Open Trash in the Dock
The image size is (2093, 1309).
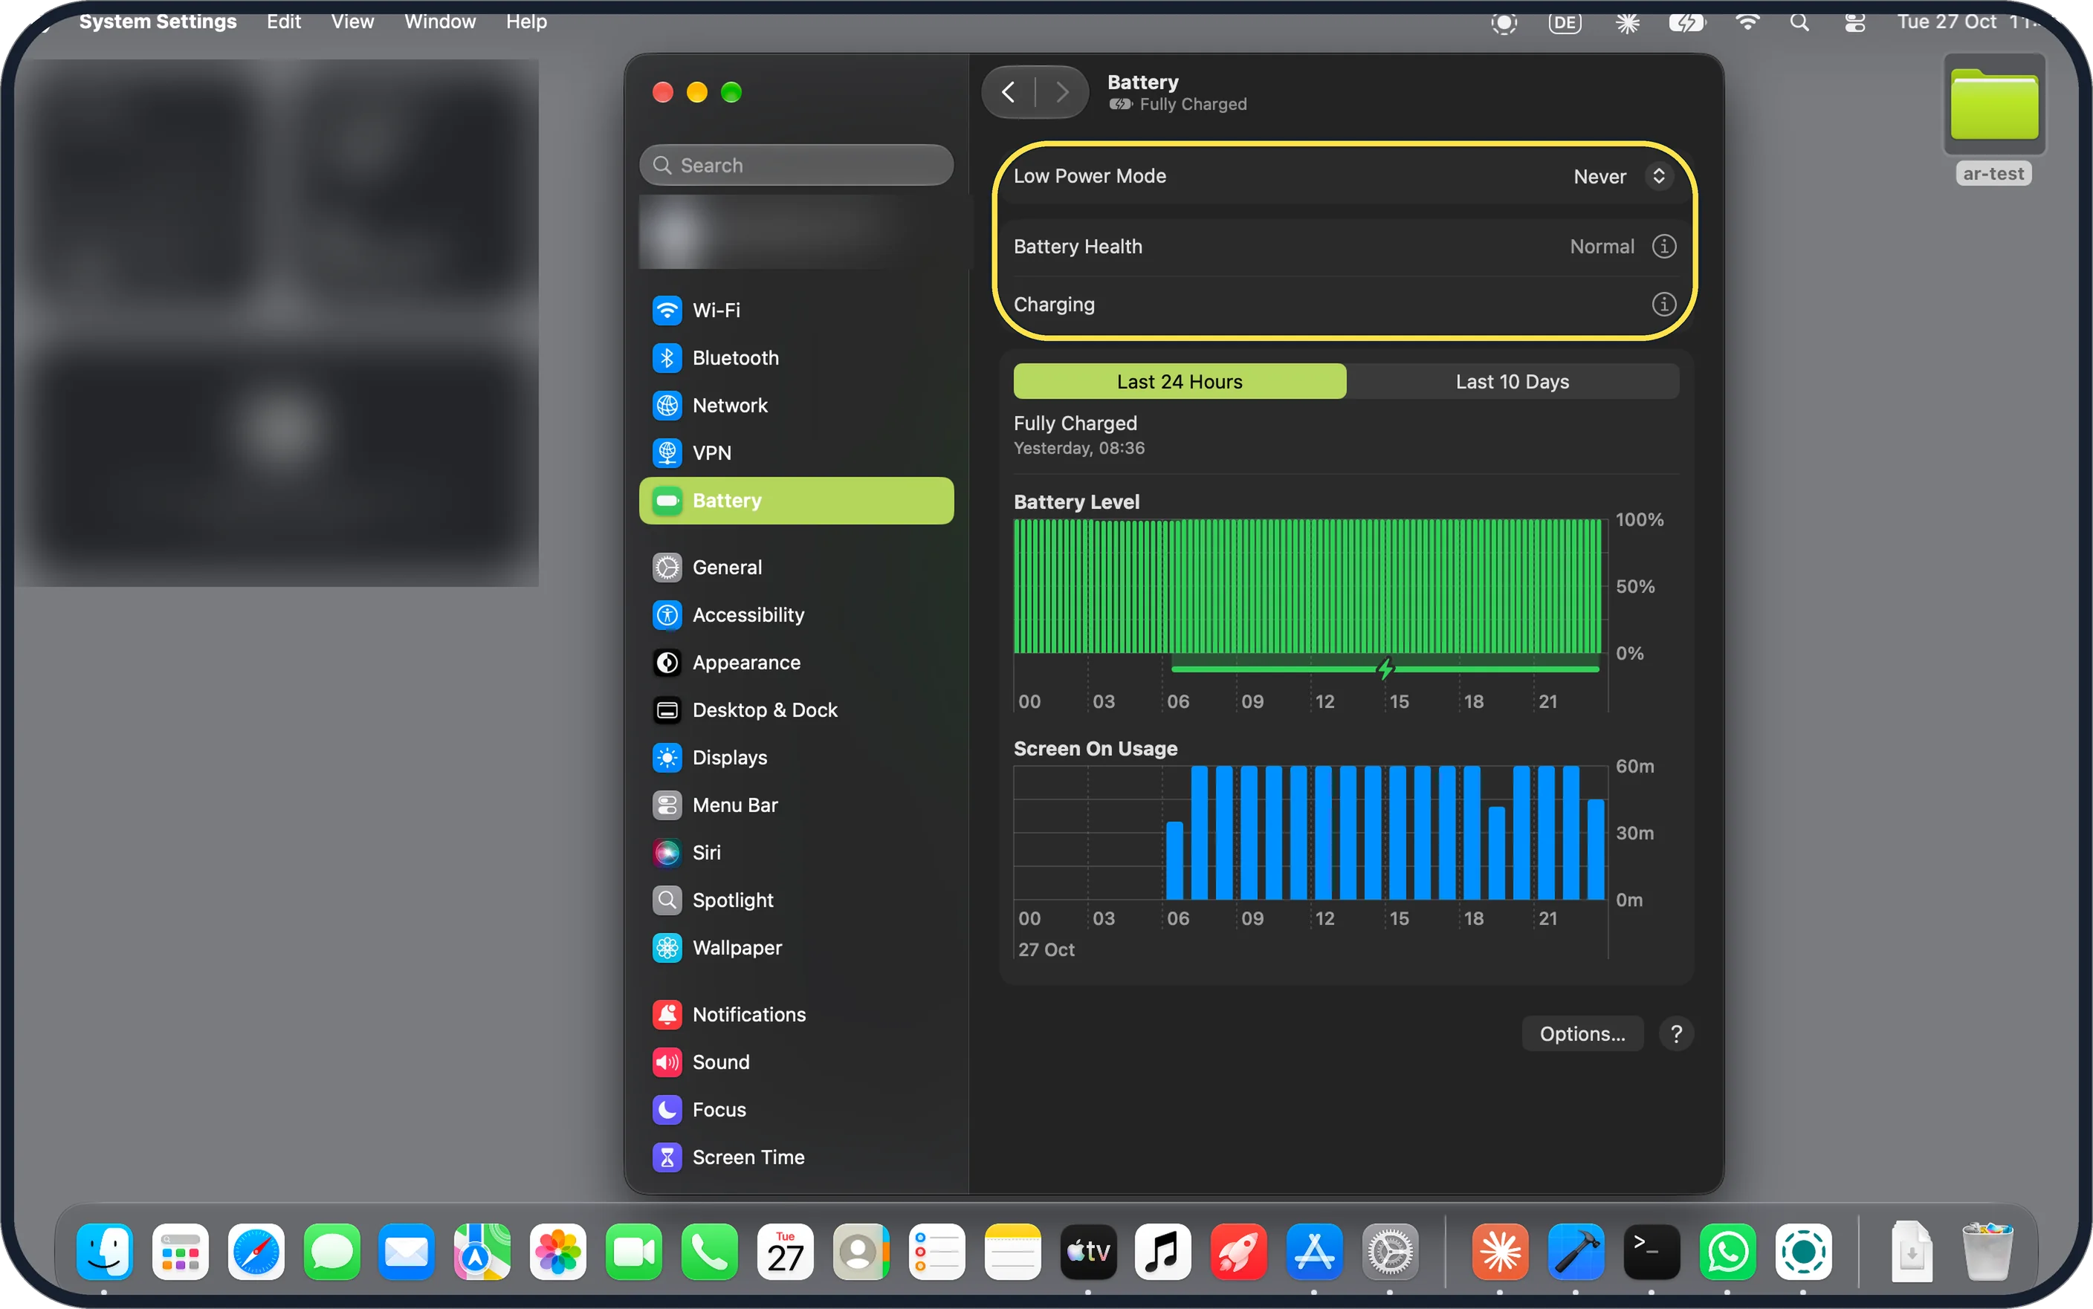tap(1987, 1252)
